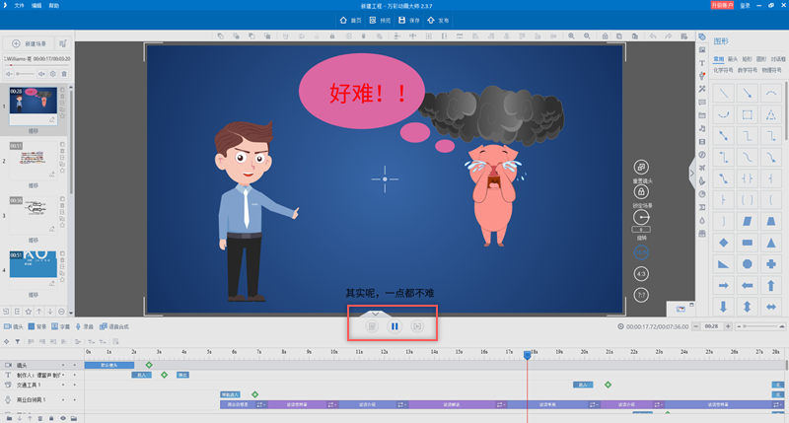The height and width of the screenshot is (423, 789).
Task: Pause the animation playback
Action: click(x=394, y=326)
